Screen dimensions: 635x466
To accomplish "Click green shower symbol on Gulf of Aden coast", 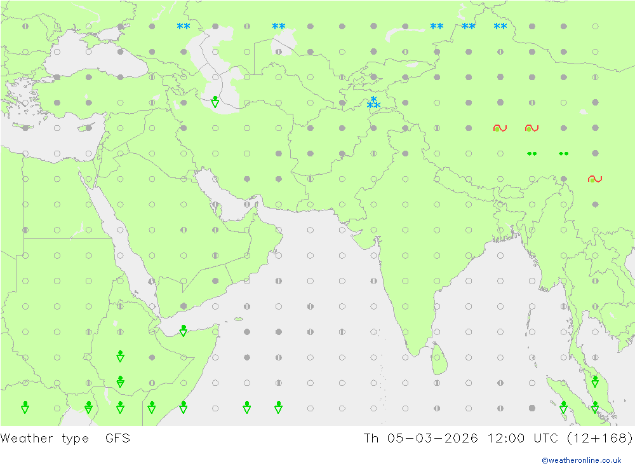I will click(x=184, y=331).
